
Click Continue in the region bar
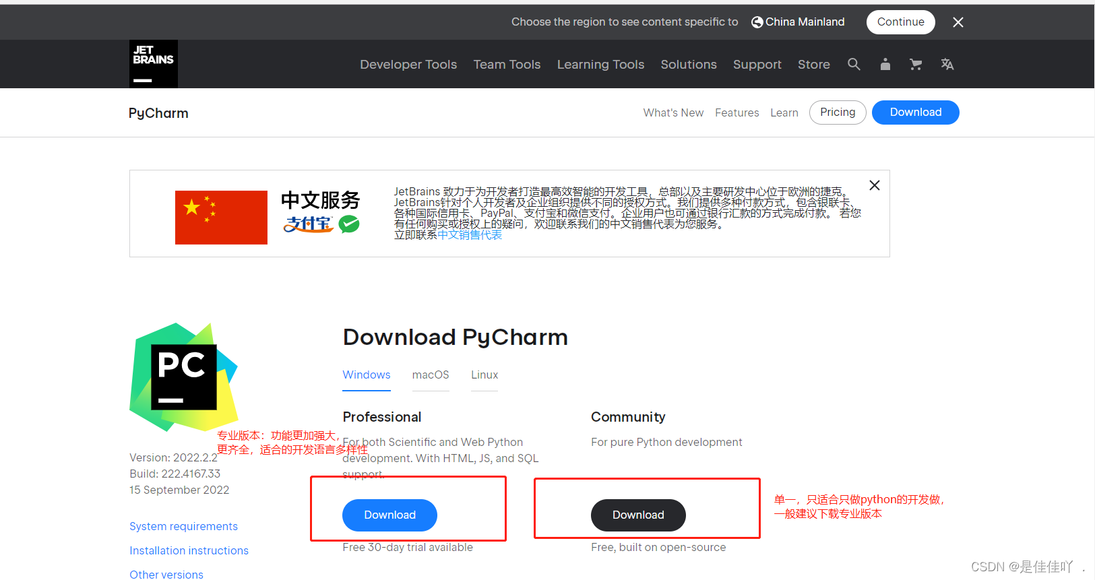coord(901,22)
